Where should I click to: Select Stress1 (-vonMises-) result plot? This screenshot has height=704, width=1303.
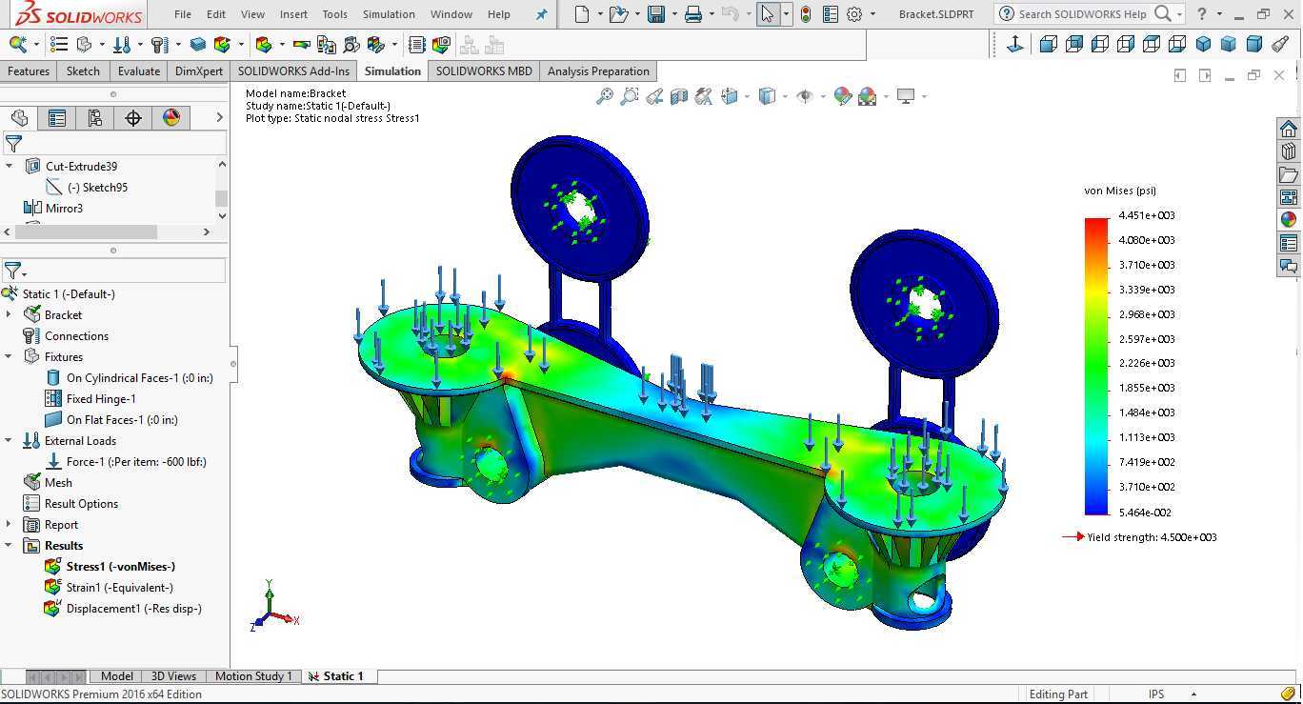(x=120, y=567)
